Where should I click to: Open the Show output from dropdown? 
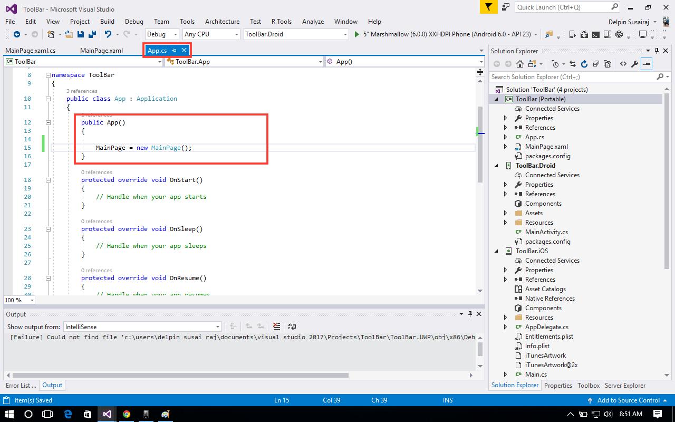click(x=219, y=327)
